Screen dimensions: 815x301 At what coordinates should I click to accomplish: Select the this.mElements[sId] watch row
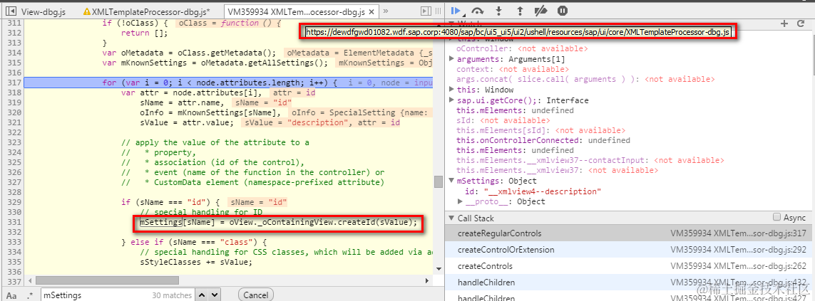pyautogui.click(x=540, y=130)
